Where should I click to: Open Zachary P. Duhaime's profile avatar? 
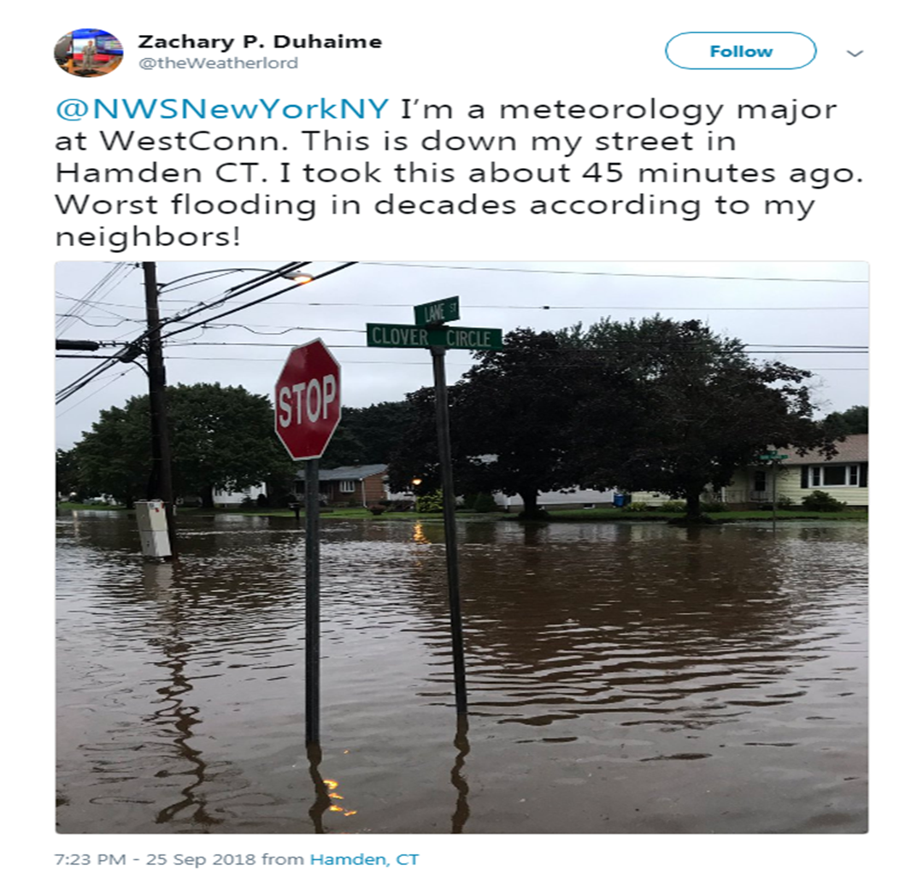[88, 52]
